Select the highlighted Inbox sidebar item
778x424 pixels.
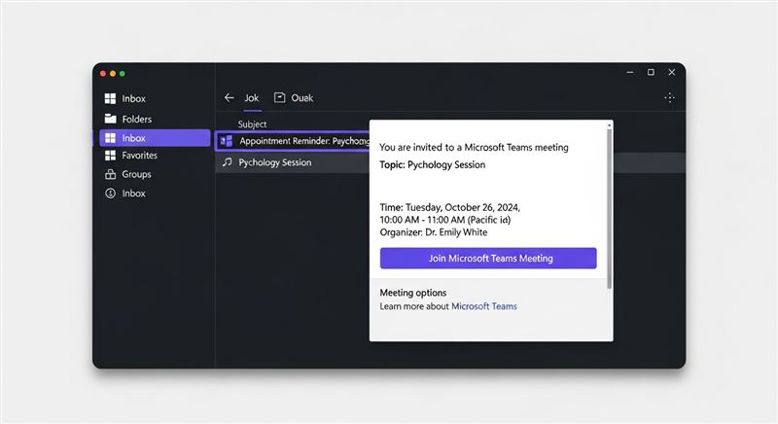tap(155, 138)
